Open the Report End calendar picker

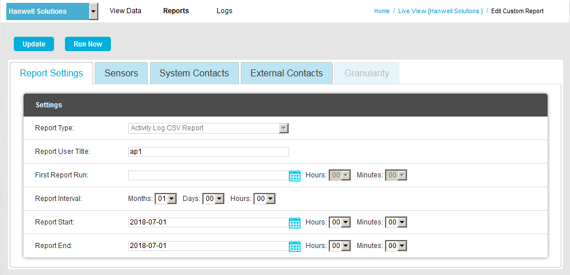point(294,246)
